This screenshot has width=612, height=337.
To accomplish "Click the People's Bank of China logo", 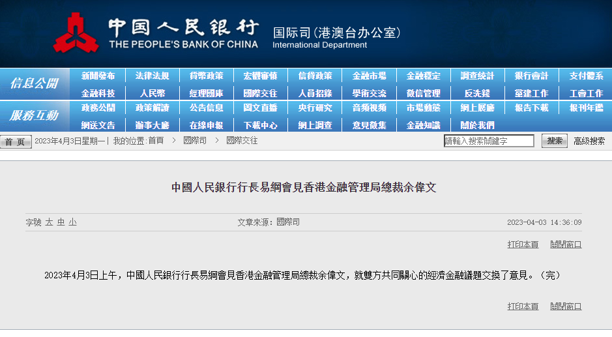I will coord(76,33).
